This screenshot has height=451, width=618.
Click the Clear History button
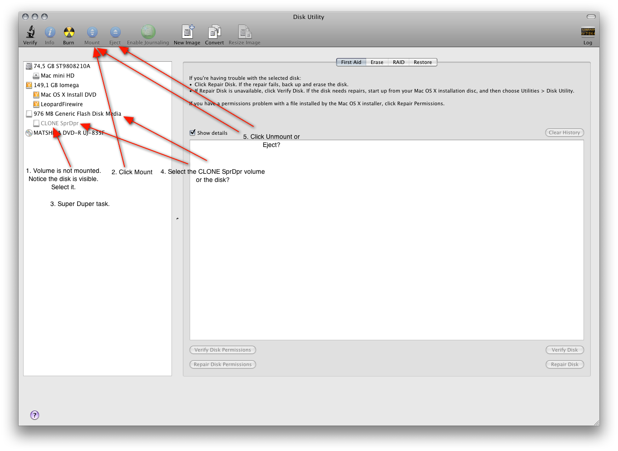click(x=564, y=132)
